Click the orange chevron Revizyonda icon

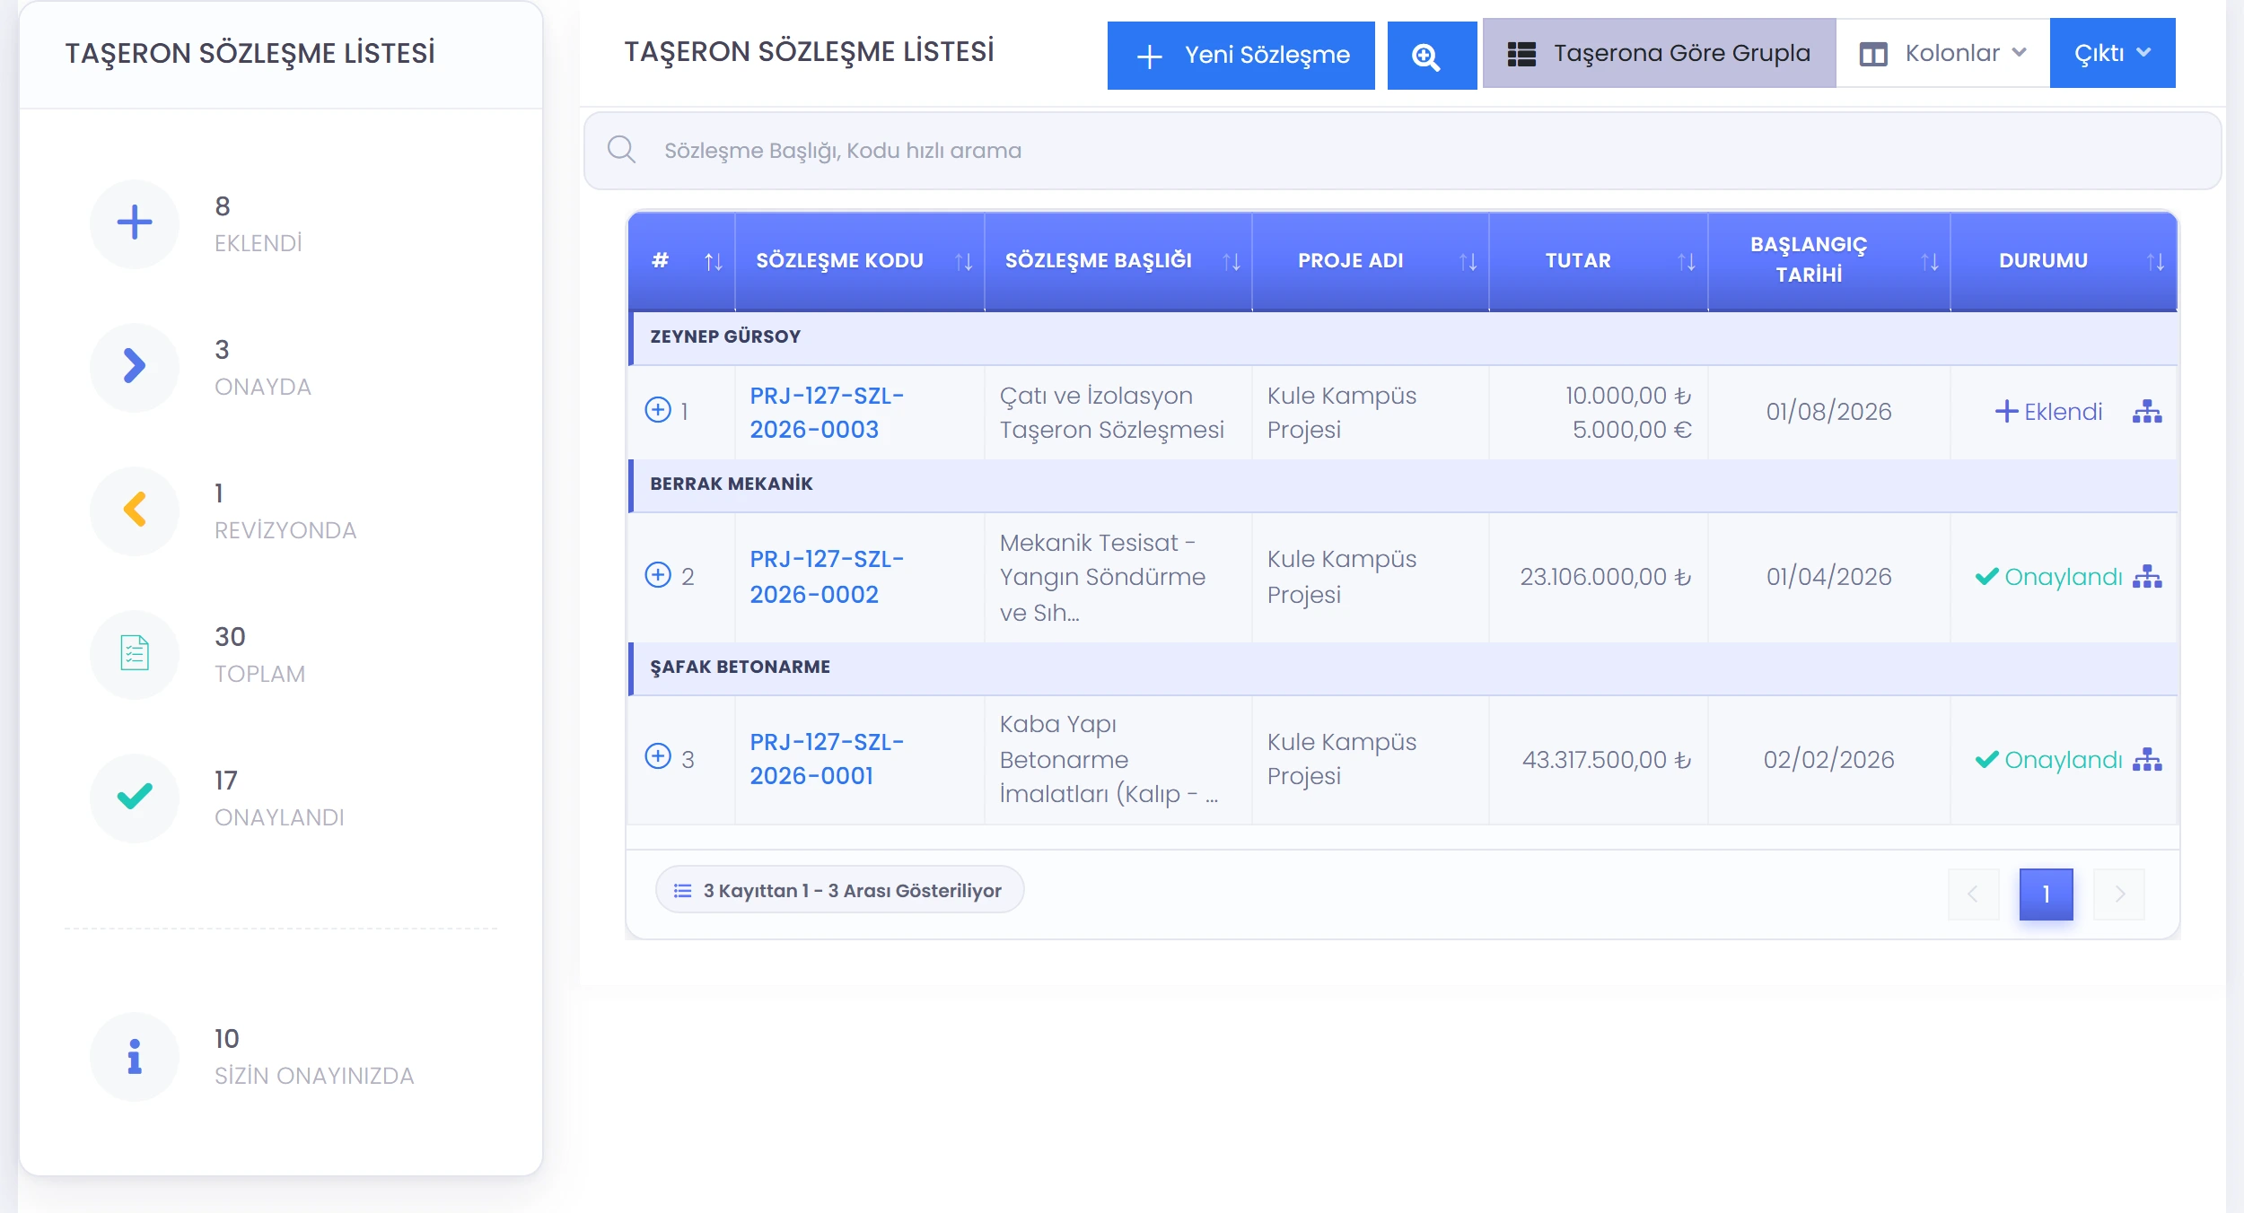click(x=135, y=510)
